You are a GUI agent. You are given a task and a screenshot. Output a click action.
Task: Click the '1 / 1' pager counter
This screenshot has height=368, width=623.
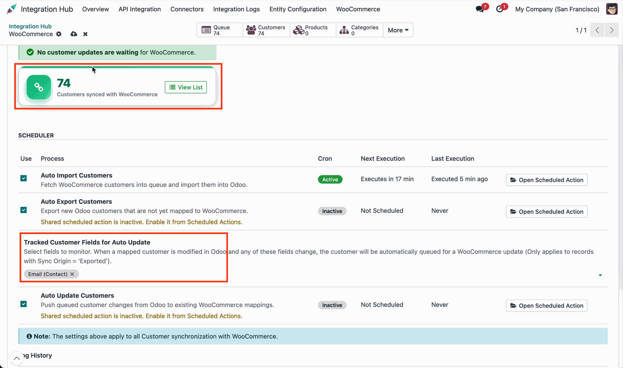[x=581, y=30]
